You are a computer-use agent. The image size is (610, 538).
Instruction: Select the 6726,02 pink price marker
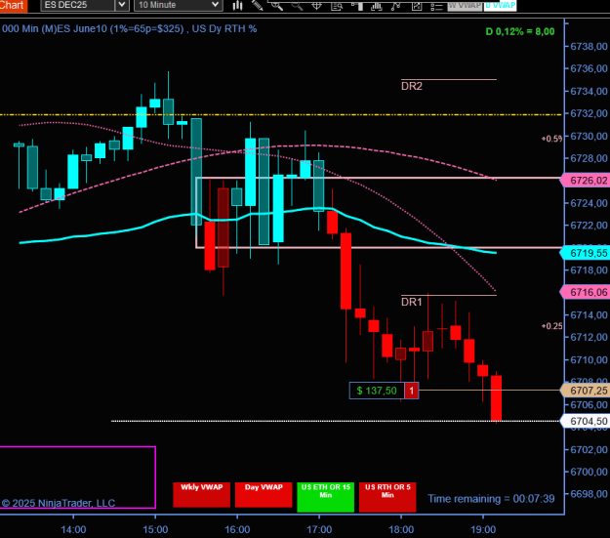(x=585, y=181)
